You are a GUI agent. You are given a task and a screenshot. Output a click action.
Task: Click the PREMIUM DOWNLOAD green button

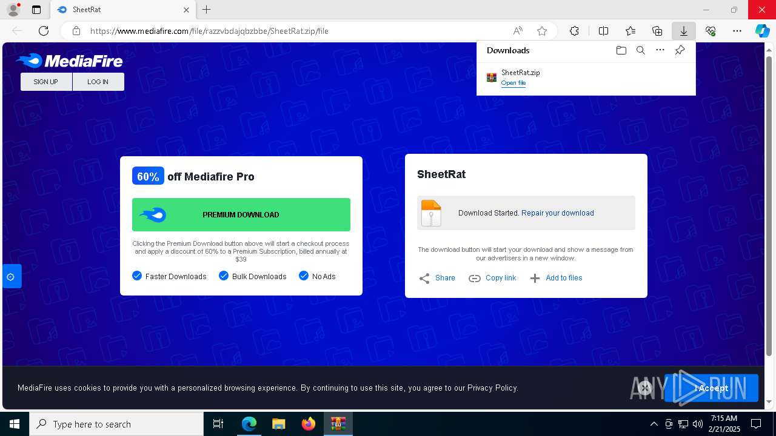coord(241,214)
